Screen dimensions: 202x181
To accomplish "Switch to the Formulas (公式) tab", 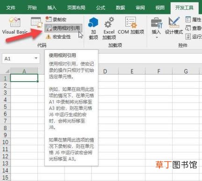I will tap(101, 7).
